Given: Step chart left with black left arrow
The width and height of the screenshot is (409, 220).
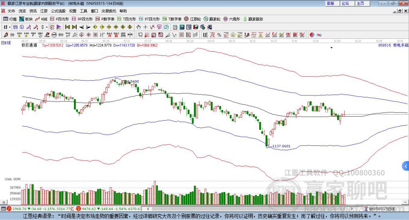Looking at the screenshot, I should click(x=81, y=27).
